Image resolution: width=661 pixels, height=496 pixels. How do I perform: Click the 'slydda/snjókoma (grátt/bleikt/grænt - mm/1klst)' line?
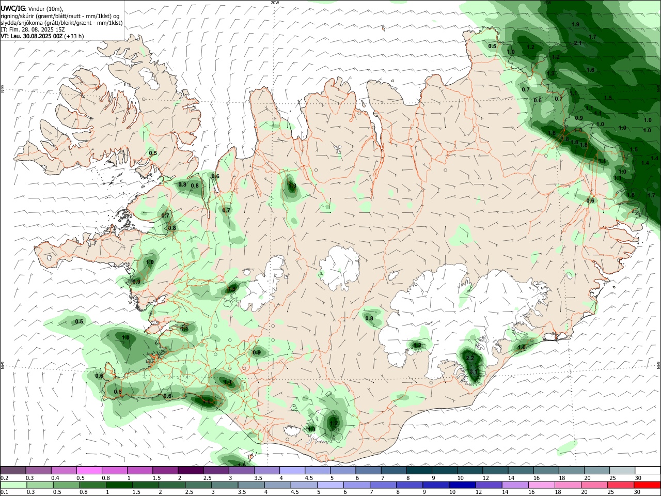pyautogui.click(x=61, y=23)
